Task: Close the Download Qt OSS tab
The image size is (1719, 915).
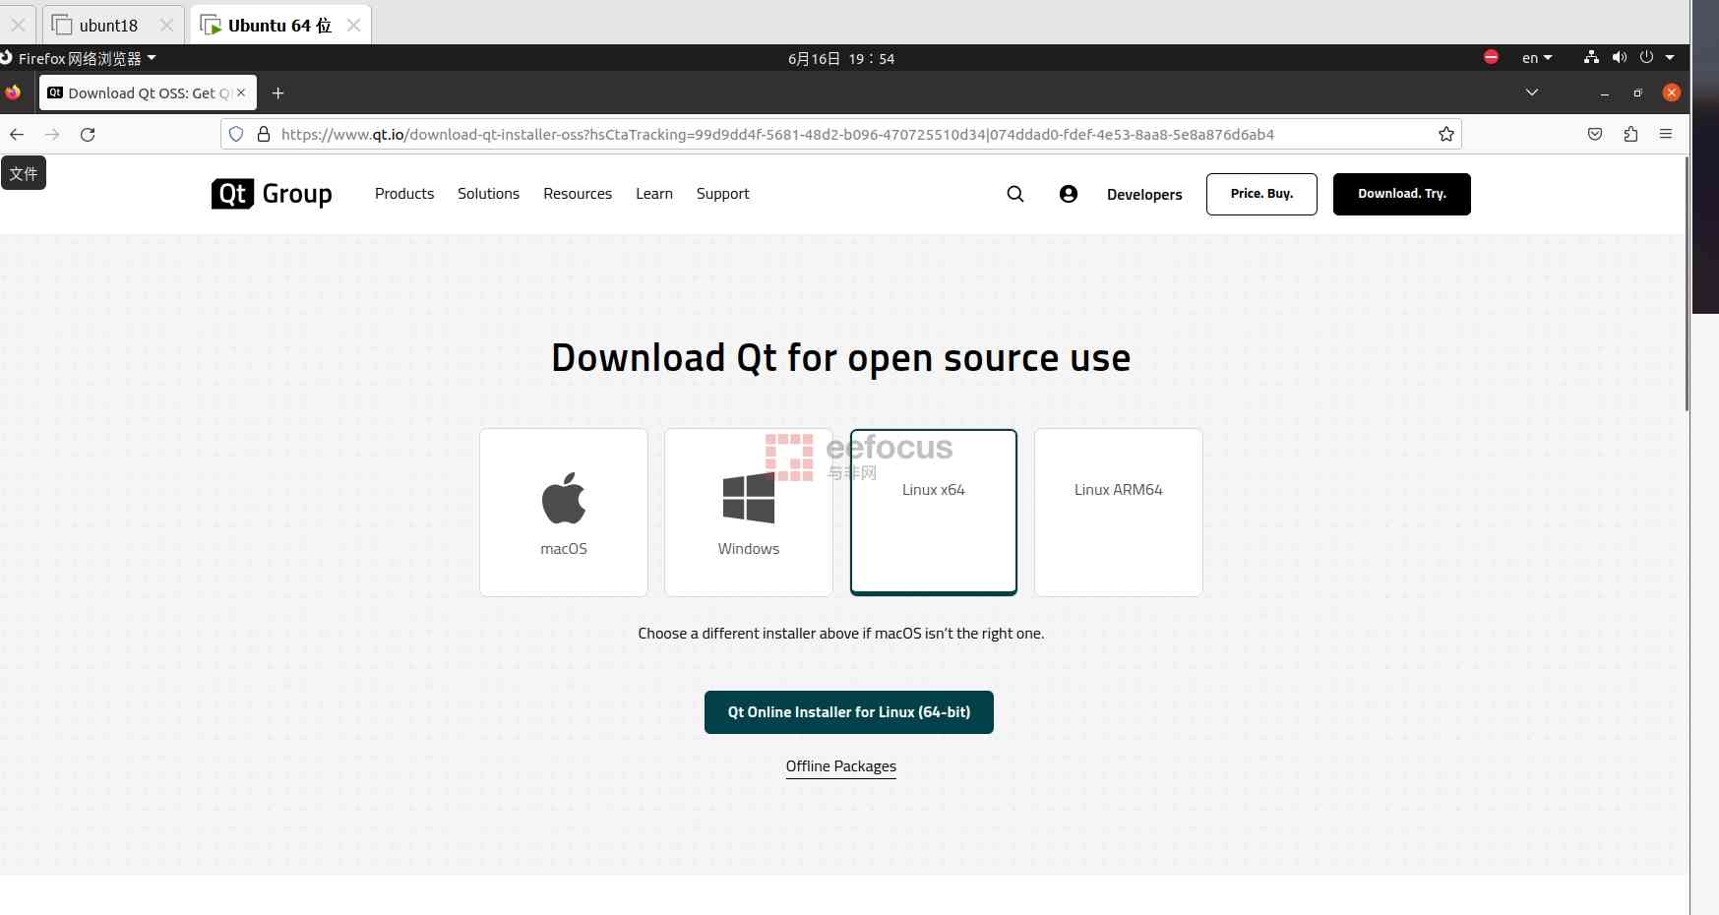Action: 241,92
